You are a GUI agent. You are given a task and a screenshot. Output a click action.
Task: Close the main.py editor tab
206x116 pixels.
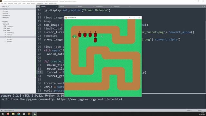pyautogui.click(x=57, y=6)
